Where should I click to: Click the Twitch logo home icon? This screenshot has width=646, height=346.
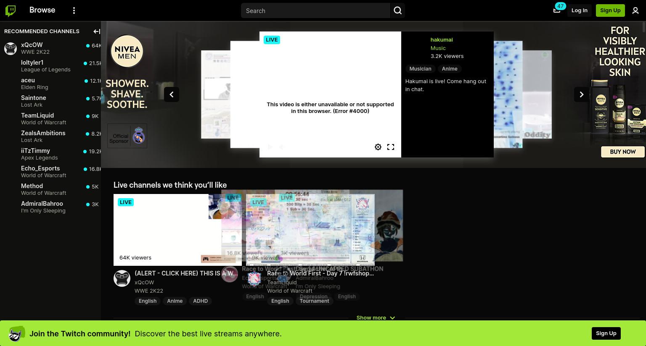point(11,10)
